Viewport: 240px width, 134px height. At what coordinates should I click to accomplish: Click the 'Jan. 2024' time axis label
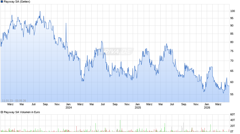pyautogui.click(x=69, y=106)
